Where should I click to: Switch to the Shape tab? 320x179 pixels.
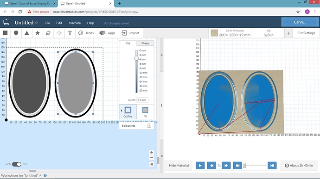145,43
